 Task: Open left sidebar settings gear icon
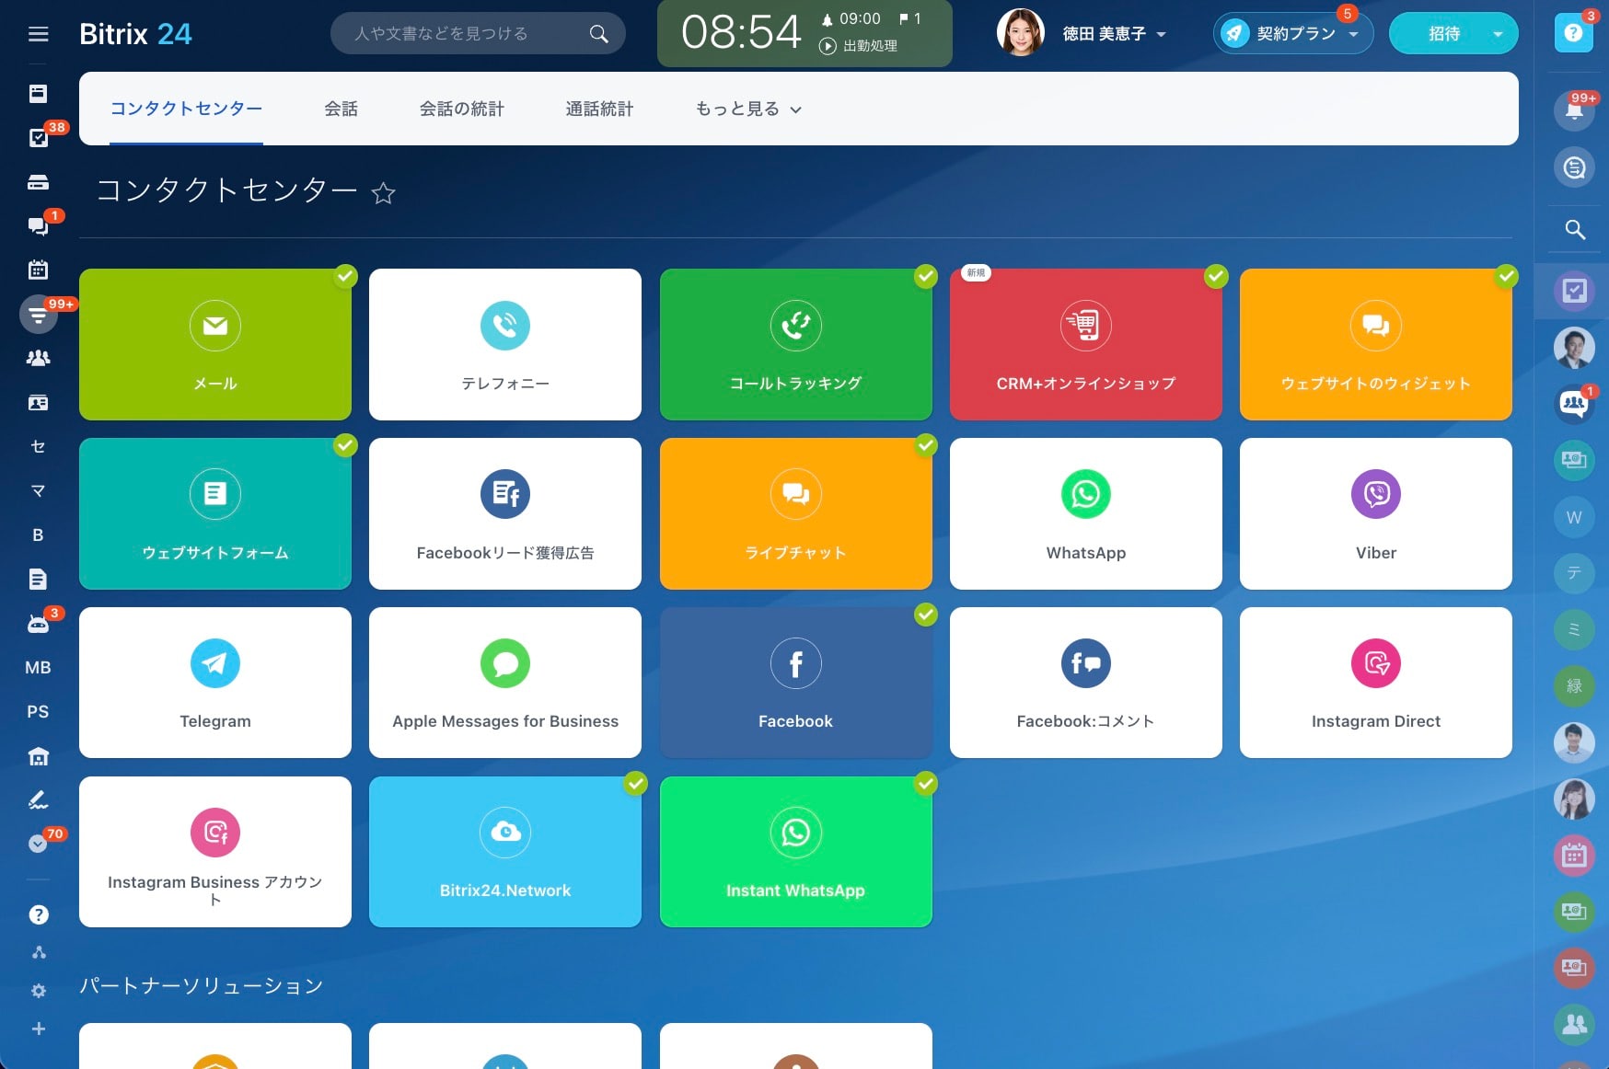coord(38,991)
